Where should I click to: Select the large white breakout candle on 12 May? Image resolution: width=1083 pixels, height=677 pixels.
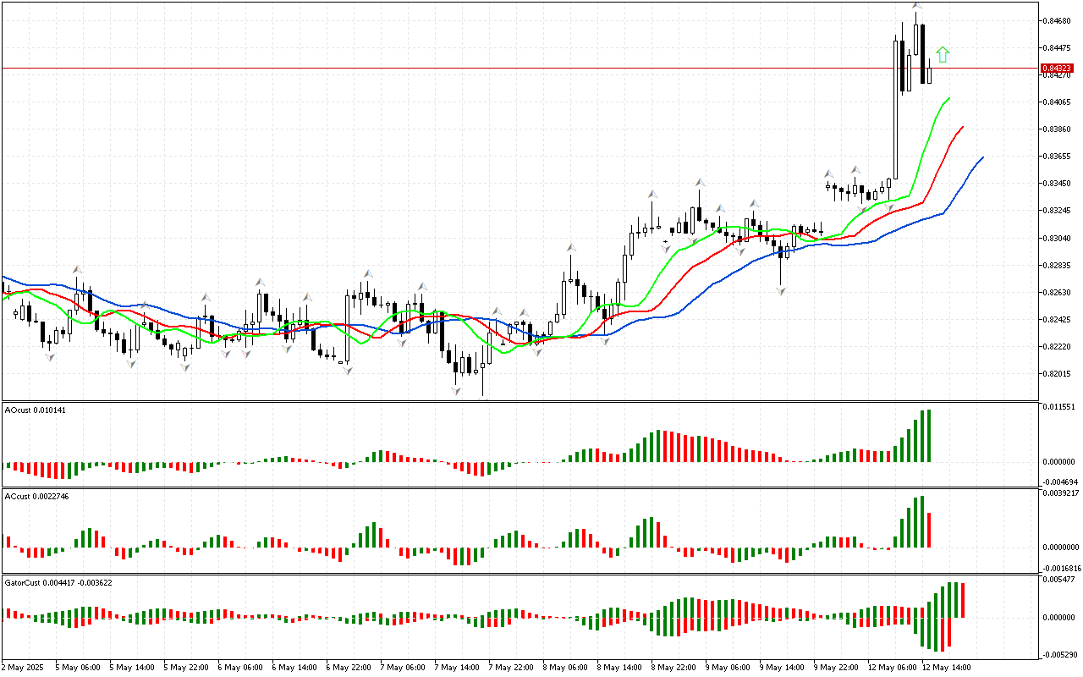(x=896, y=108)
